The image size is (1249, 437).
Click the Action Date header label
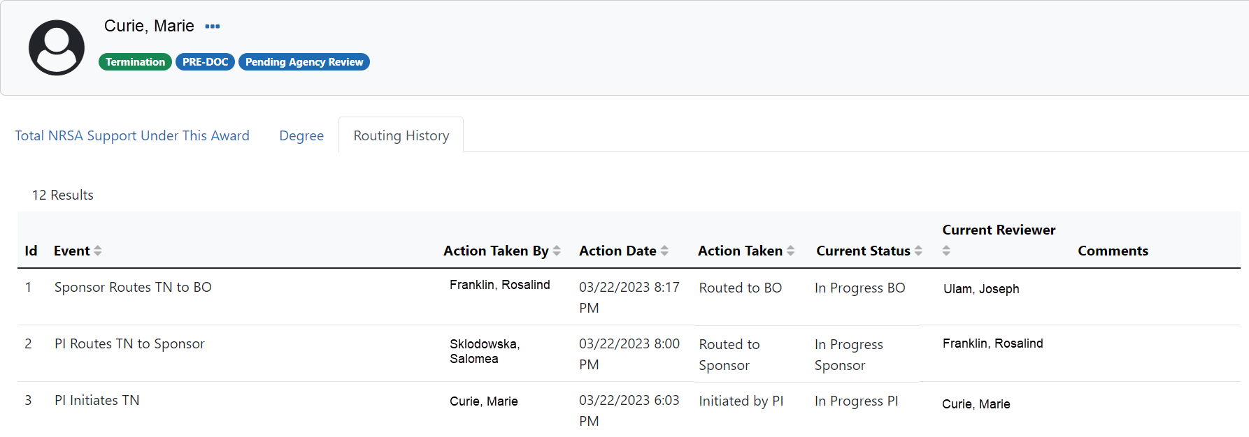pyautogui.click(x=618, y=251)
